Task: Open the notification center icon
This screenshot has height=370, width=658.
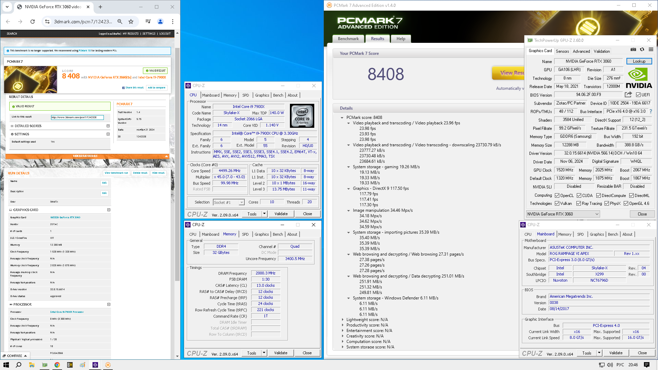Action: coord(647,365)
